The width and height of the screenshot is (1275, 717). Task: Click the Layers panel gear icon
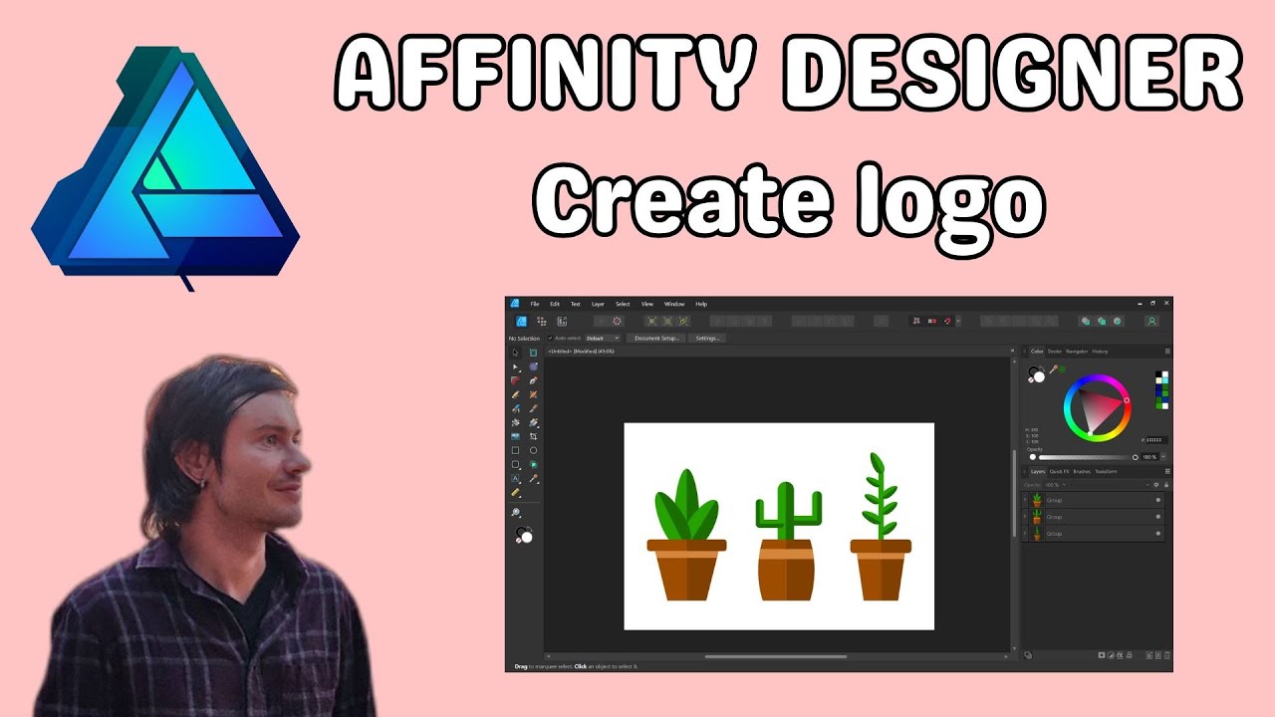click(x=1156, y=485)
